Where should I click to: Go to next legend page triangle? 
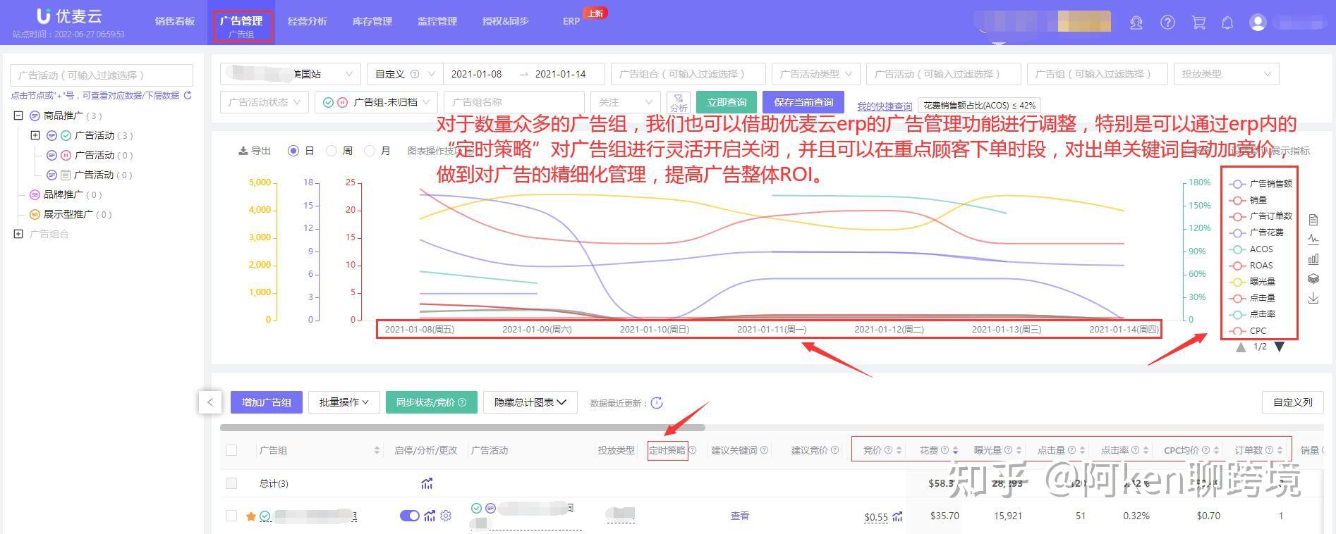[x=1280, y=347]
